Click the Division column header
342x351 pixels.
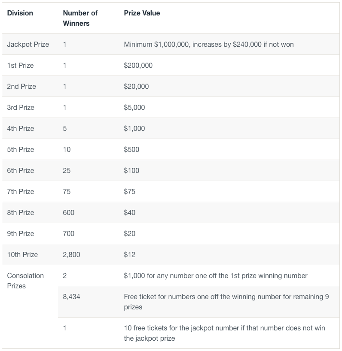20,13
